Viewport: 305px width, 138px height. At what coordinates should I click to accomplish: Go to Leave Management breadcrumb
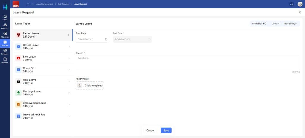[44, 4]
